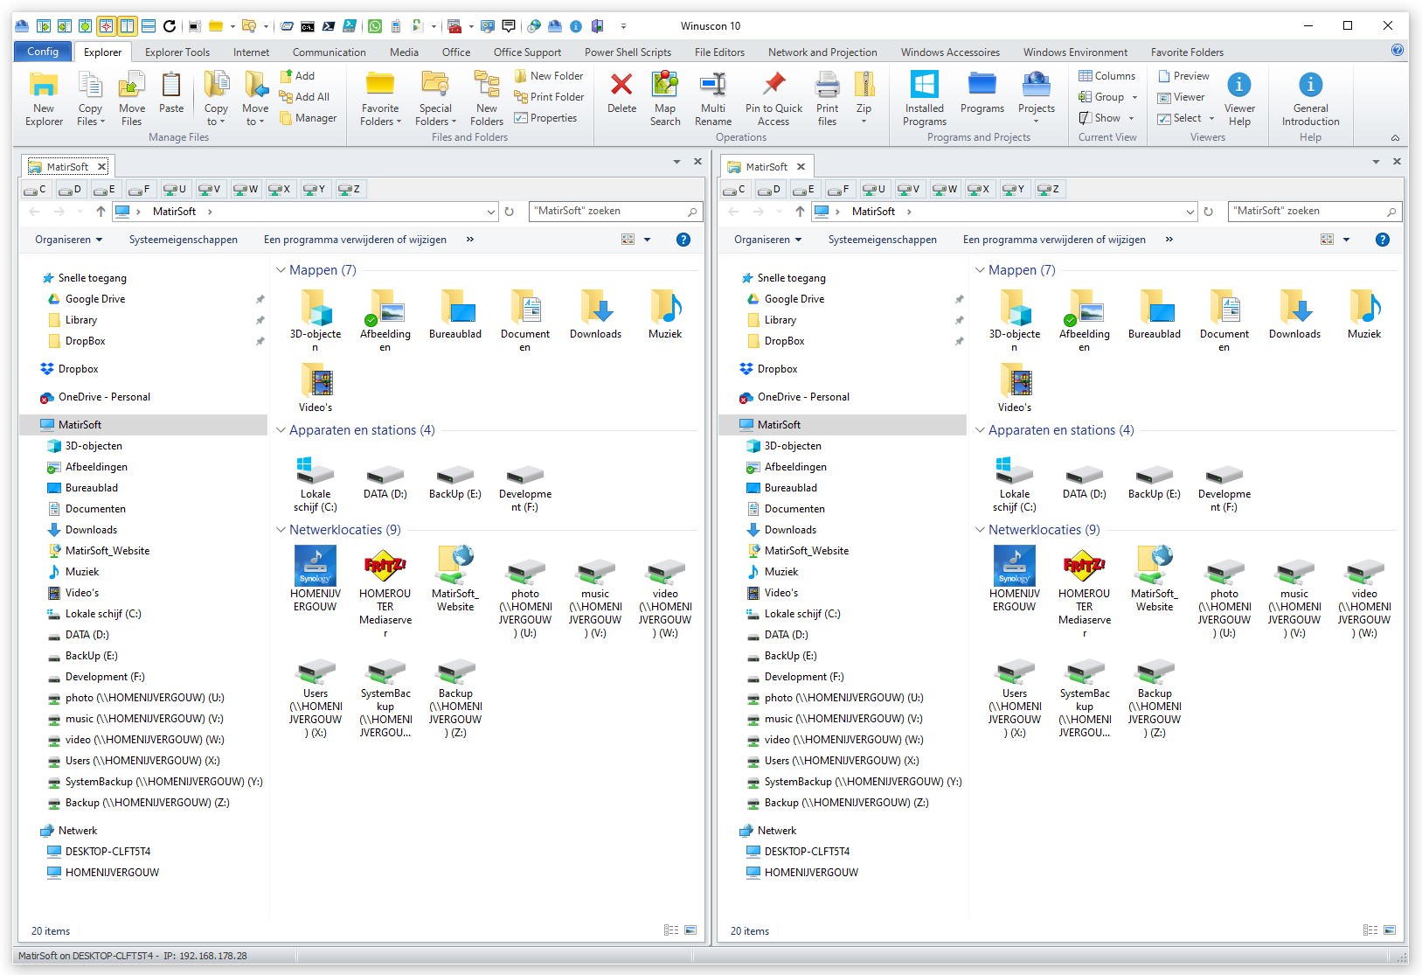Viewport: 1422px width, 975px height.
Task: Open help icon in the right pane toolbar
Action: (x=1383, y=240)
